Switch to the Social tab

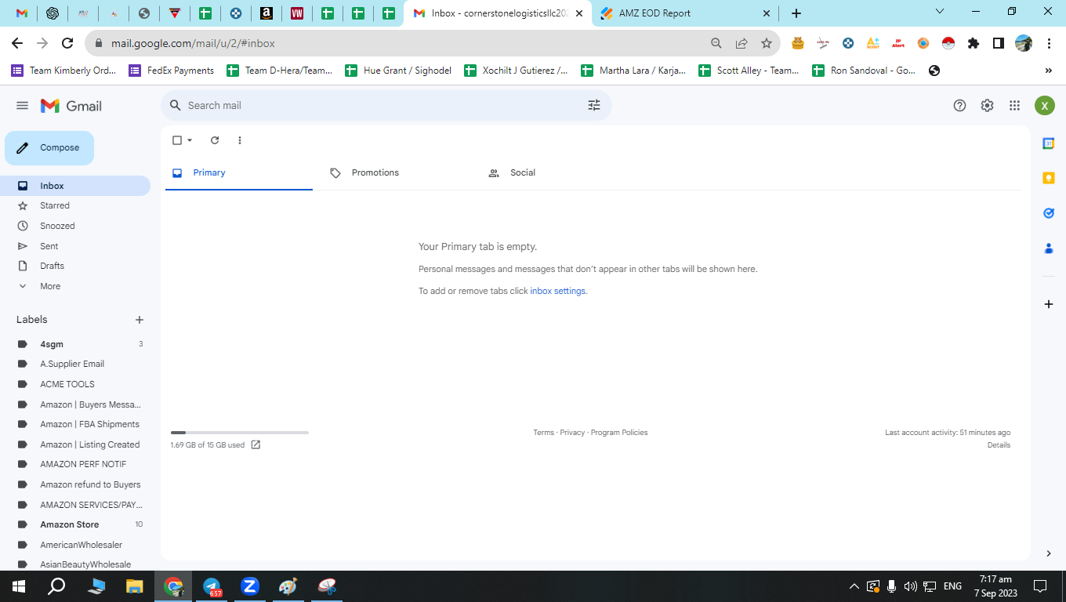pyautogui.click(x=555, y=172)
